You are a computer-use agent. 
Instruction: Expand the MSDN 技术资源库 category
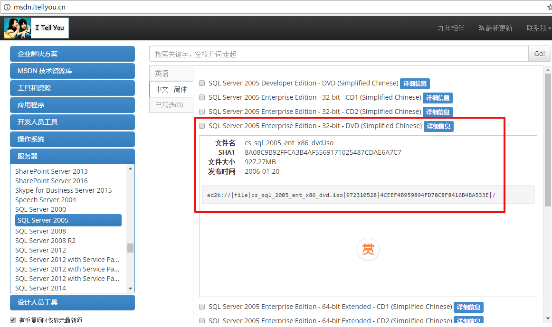point(73,71)
